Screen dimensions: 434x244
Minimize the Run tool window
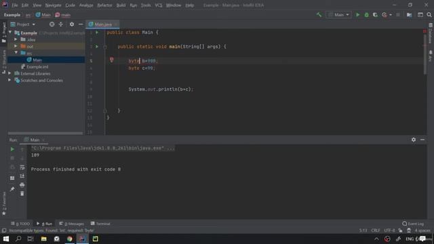pyautogui.click(x=422, y=140)
